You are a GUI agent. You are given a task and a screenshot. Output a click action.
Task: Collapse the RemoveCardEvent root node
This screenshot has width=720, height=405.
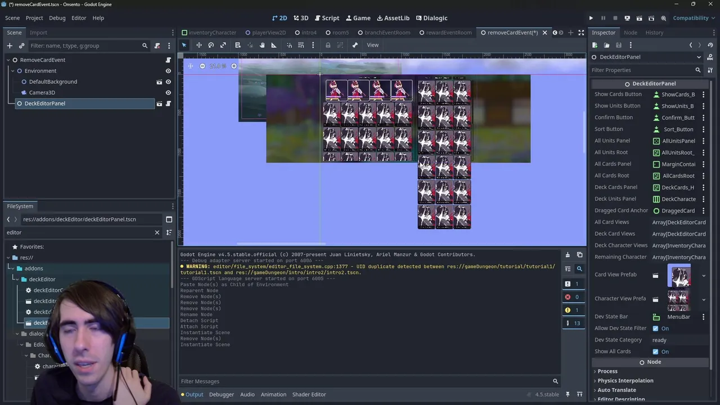8,60
